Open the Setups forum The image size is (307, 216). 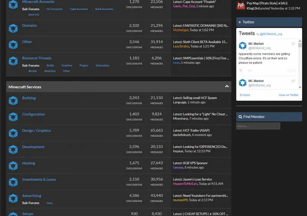[x=28, y=214]
